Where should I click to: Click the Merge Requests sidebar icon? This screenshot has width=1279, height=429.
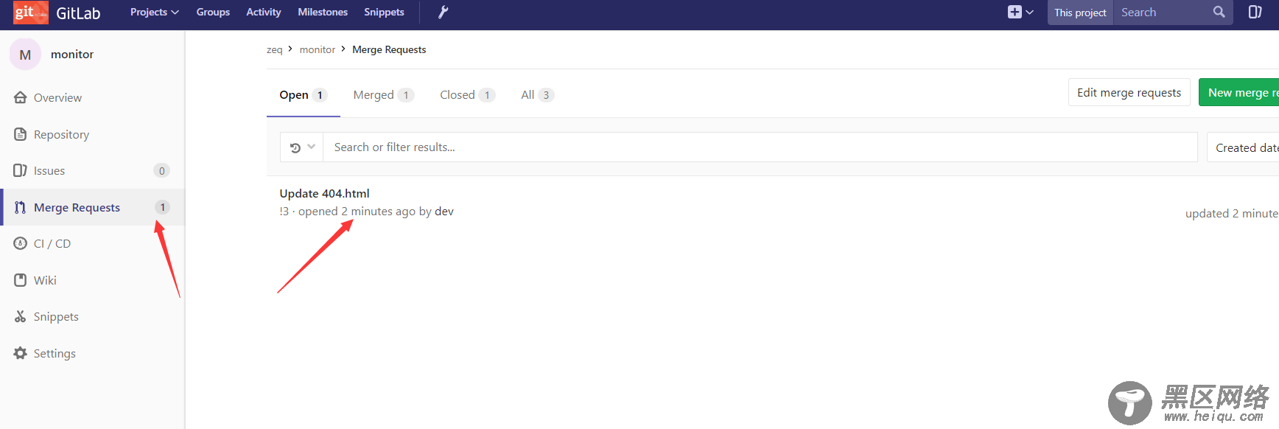point(21,207)
